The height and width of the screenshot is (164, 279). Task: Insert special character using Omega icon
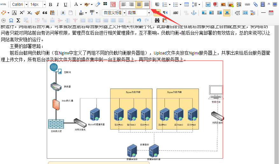11,20
